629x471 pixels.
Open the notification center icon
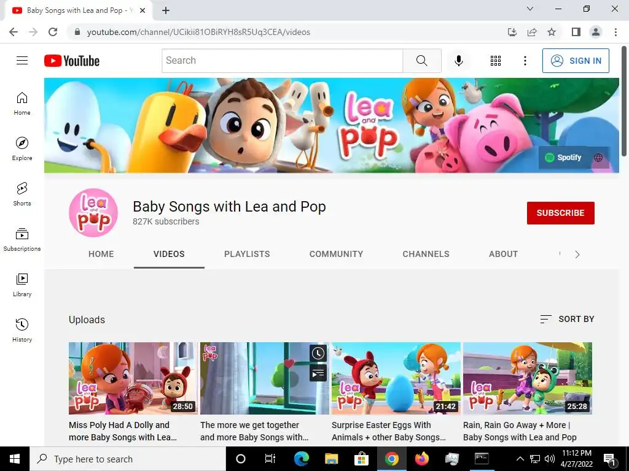(x=610, y=459)
